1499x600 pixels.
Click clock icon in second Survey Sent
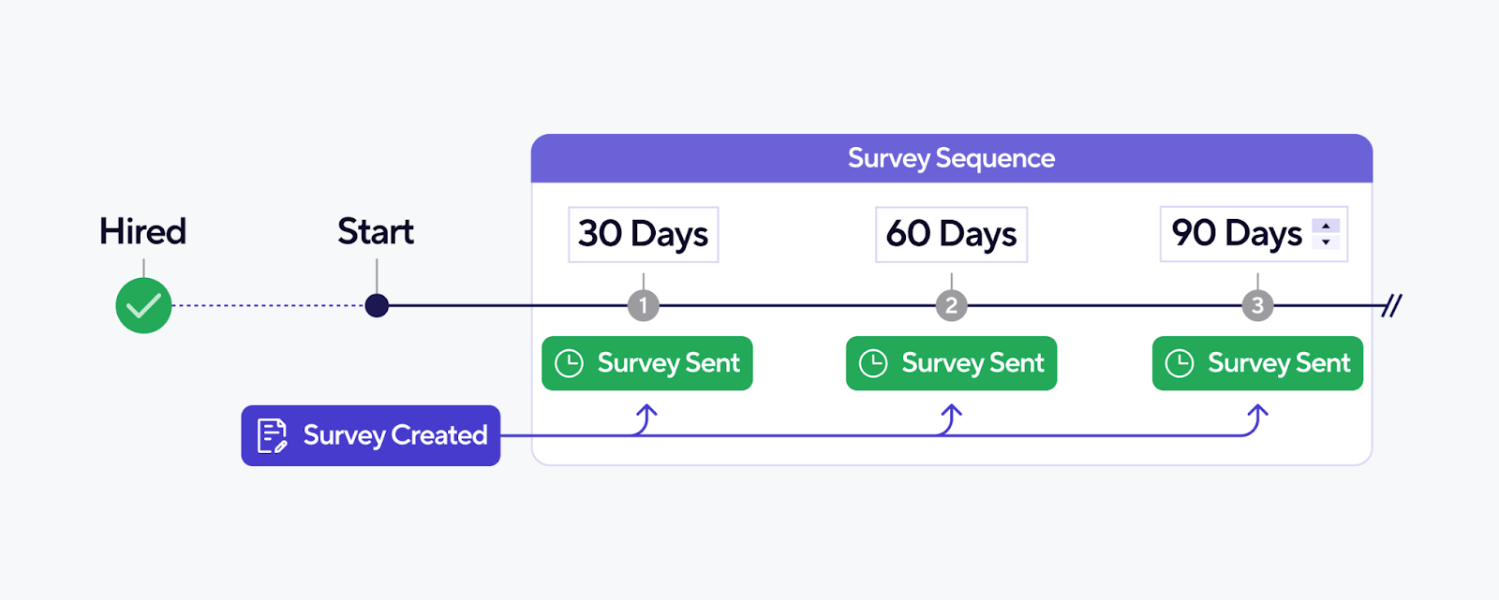[x=873, y=363]
